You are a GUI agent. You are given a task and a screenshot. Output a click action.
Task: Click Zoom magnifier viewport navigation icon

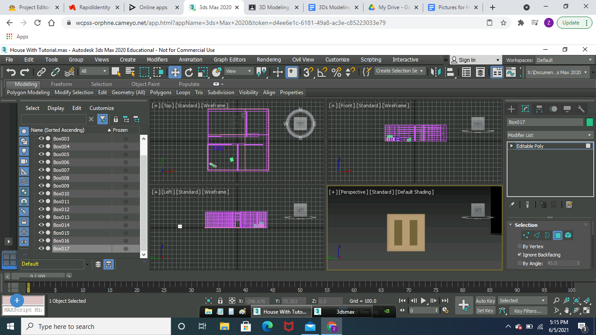[x=556, y=301]
